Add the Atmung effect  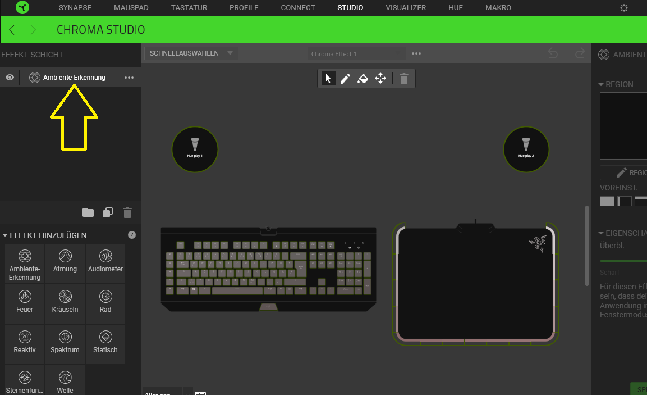point(65,264)
